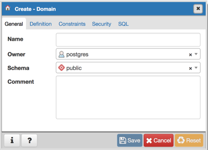Expand the Schema dropdown arrow

196,68
